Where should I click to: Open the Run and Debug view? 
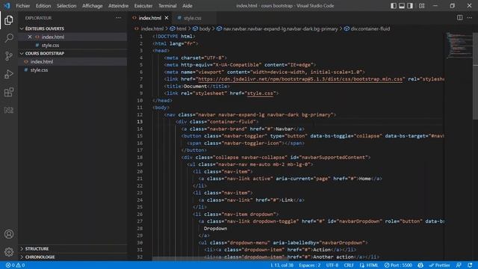[9, 74]
